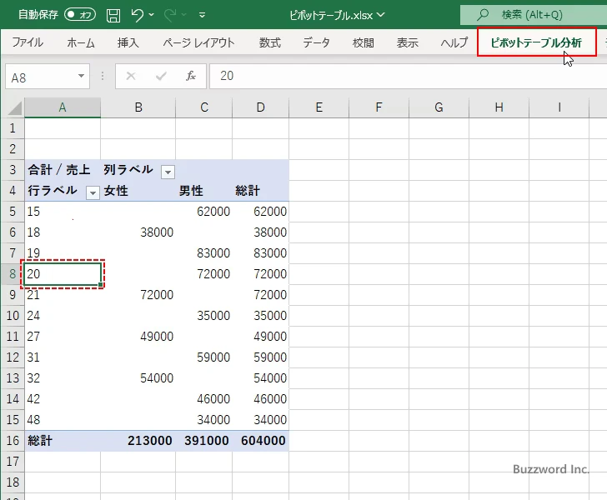Toggle the 自動保存 AutoSave switch
The height and width of the screenshot is (500, 607).
coord(80,15)
